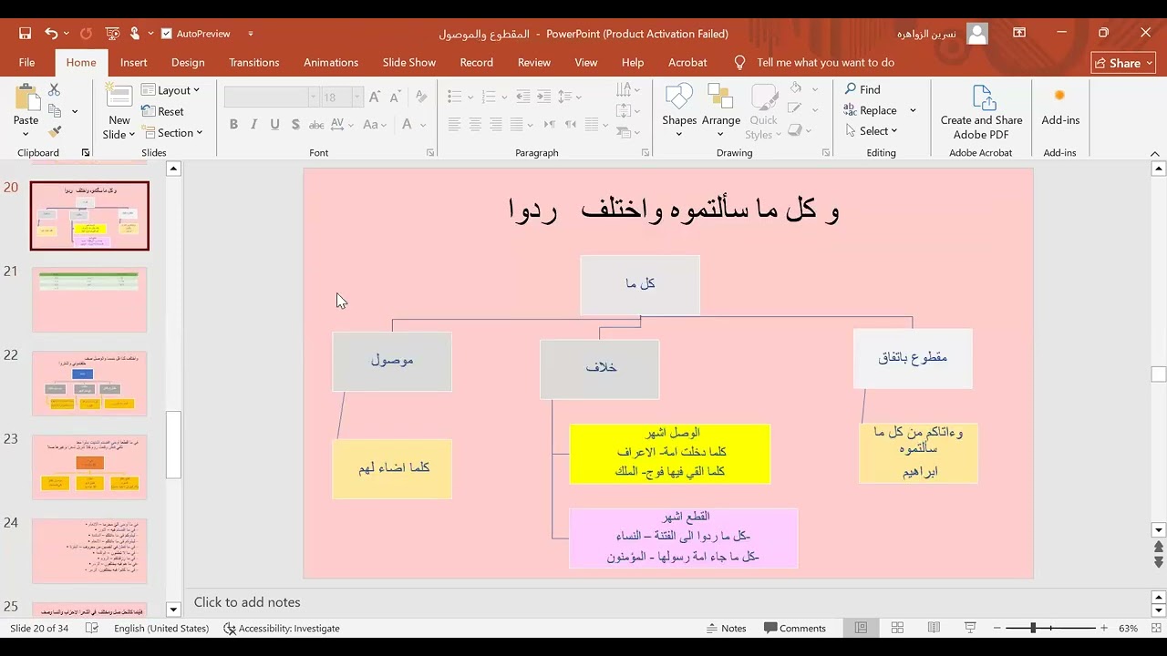Image resolution: width=1167 pixels, height=656 pixels.
Task: Click the Shape Fill paint bucket icon
Action: [796, 89]
